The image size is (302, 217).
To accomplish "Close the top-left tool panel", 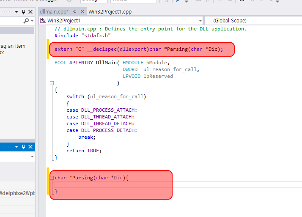I will coord(30,11).
